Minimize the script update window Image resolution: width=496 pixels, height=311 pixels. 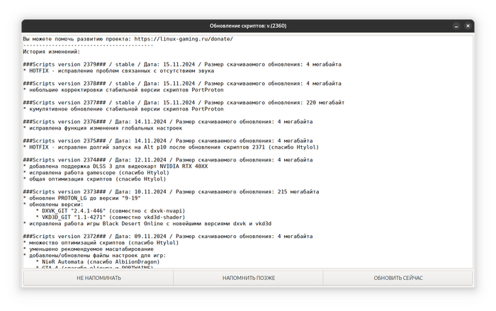click(x=456, y=26)
